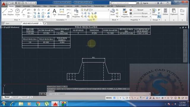Image resolution: width=190 pixels, height=107 pixels.
Task: Toggle object snap tracking in status bar
Action: 138,98
